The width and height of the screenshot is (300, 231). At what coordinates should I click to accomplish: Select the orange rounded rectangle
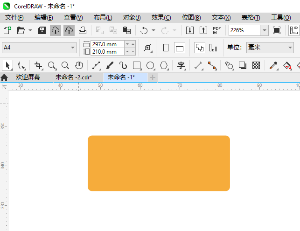(159, 163)
